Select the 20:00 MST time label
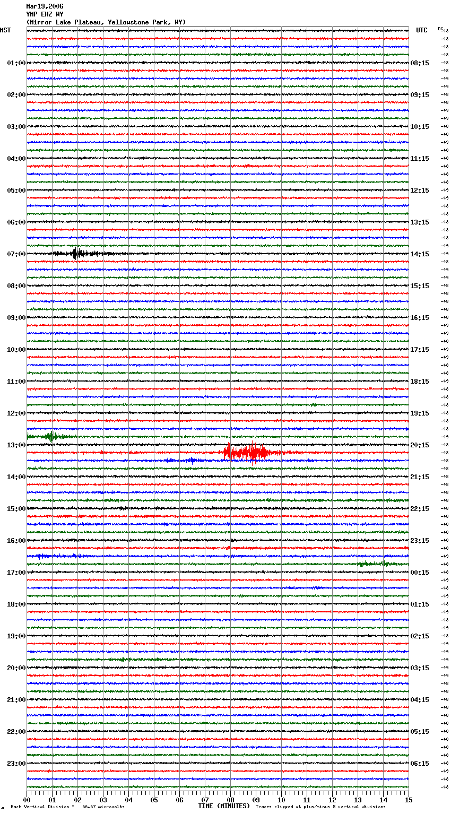The width and height of the screenshot is (451, 814). coord(16,668)
